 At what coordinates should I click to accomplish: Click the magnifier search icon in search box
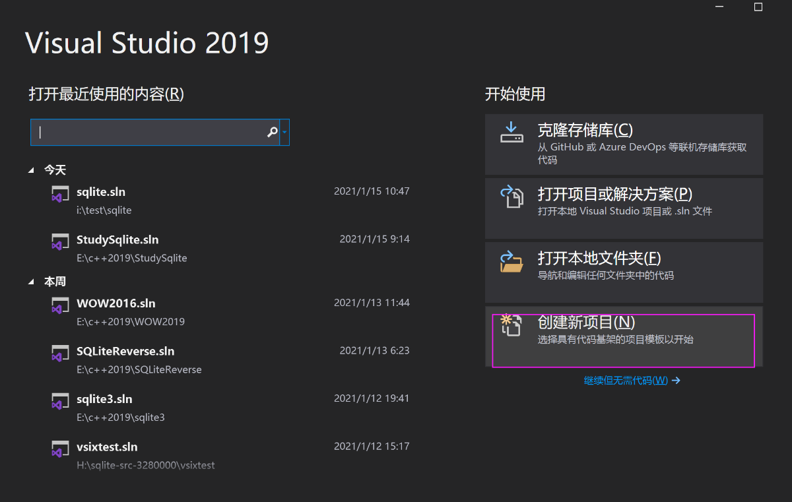(x=272, y=132)
